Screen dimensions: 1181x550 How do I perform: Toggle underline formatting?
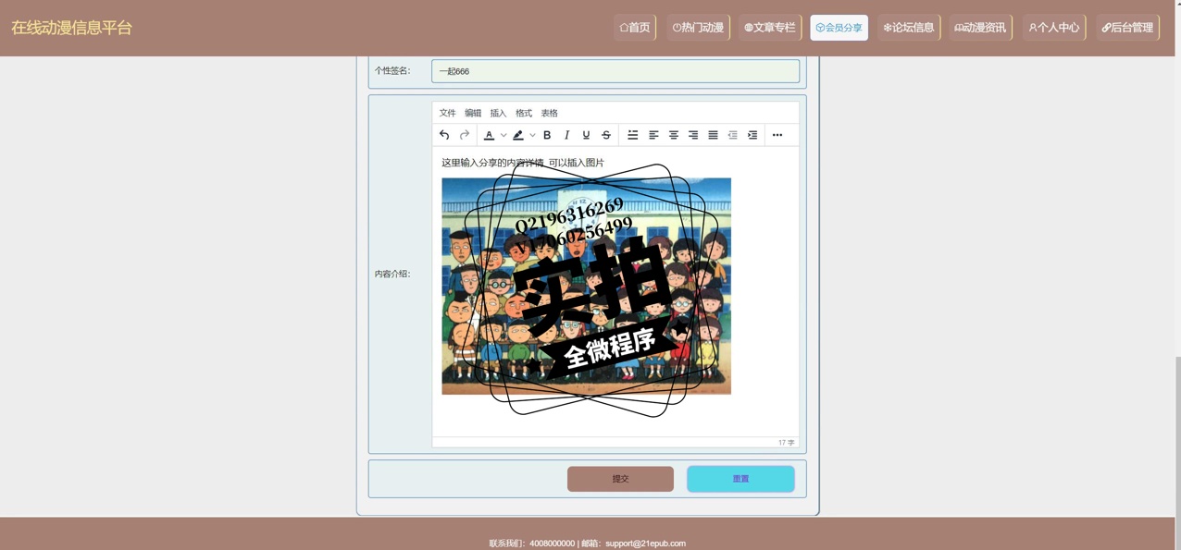coord(586,135)
